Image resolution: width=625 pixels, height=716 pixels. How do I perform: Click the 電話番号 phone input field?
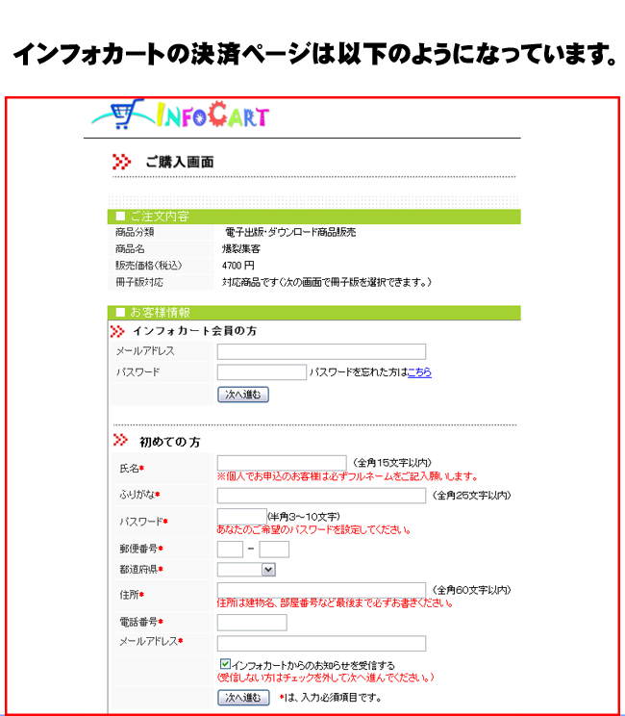coord(252,623)
